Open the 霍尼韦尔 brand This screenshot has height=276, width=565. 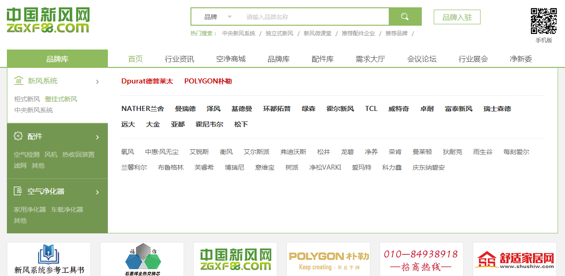209,124
